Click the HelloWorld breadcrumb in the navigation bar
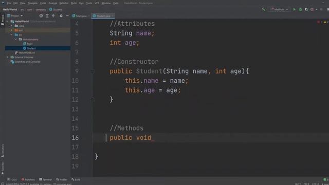This screenshot has height=185, width=329. click(10, 9)
